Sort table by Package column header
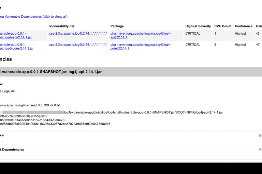Viewport: 262px width, 174px height. 117,26
